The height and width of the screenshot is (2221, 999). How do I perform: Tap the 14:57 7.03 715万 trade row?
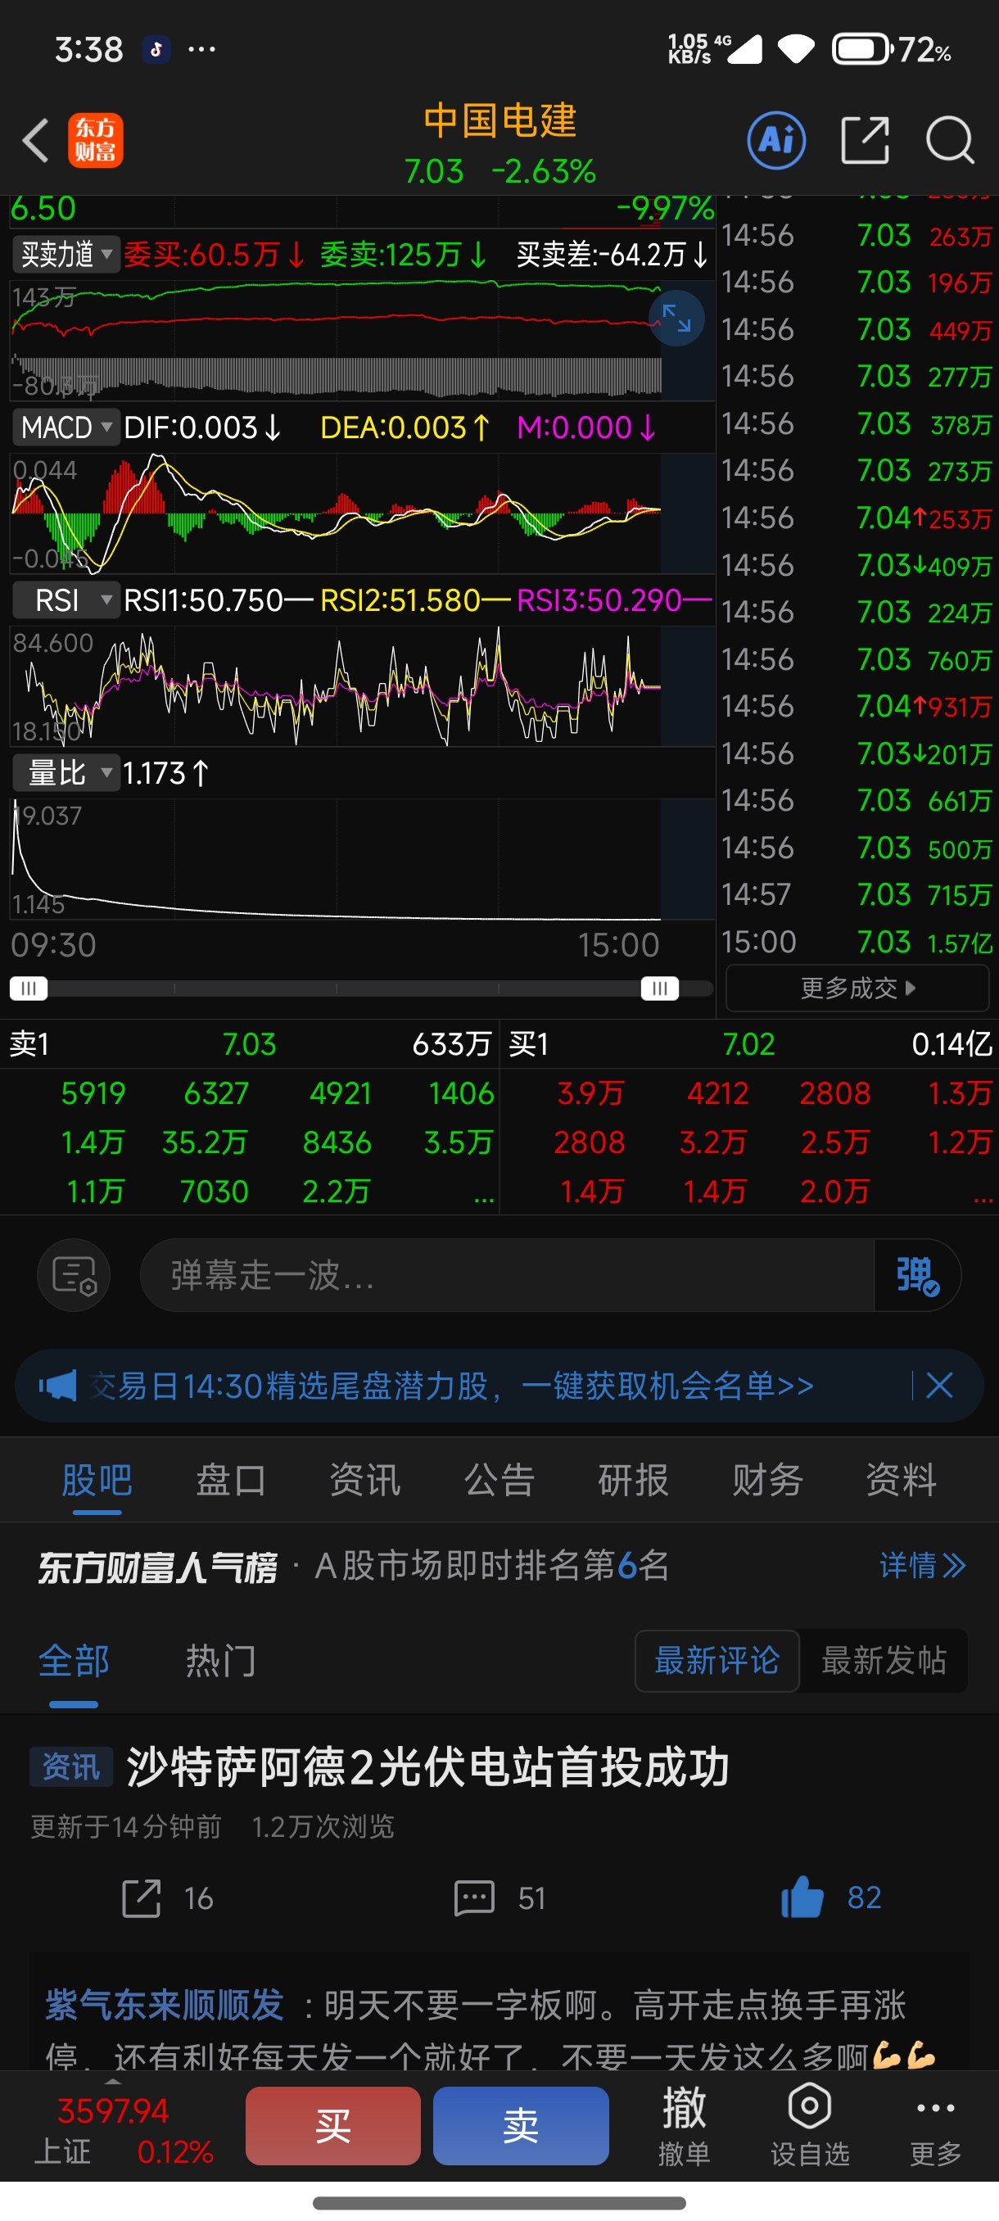(857, 894)
